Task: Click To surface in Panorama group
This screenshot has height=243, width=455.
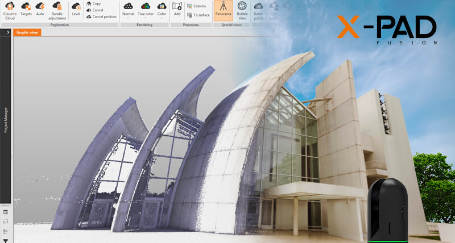Action: pos(198,15)
